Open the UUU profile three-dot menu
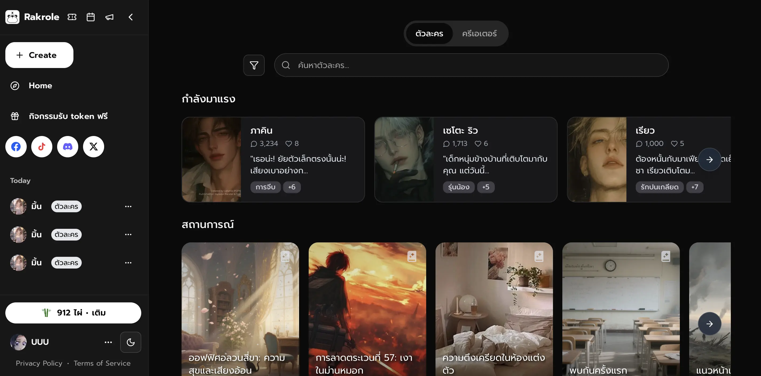 pyautogui.click(x=108, y=342)
